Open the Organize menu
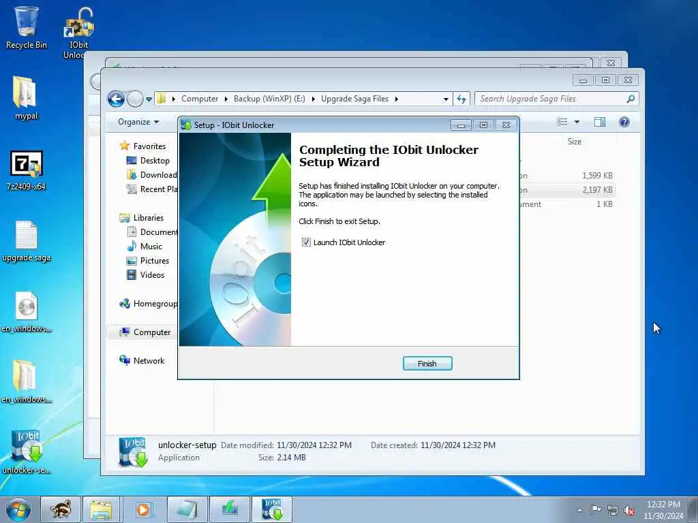This screenshot has height=523, width=698. tap(138, 122)
